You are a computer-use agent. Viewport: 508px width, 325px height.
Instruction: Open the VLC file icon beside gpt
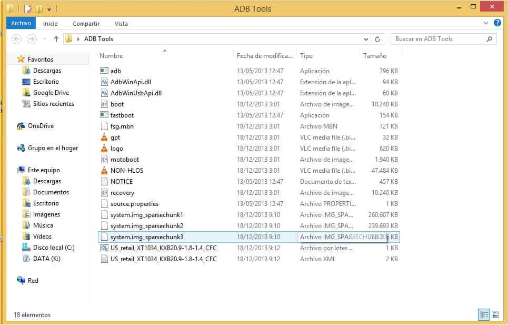coord(105,137)
